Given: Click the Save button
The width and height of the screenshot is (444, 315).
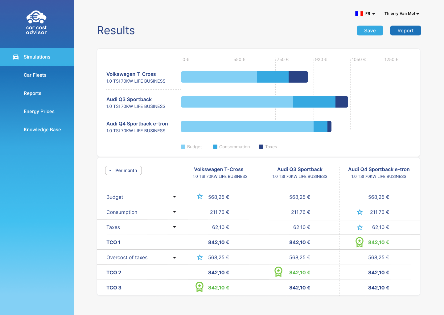Looking at the screenshot, I should coord(370,31).
